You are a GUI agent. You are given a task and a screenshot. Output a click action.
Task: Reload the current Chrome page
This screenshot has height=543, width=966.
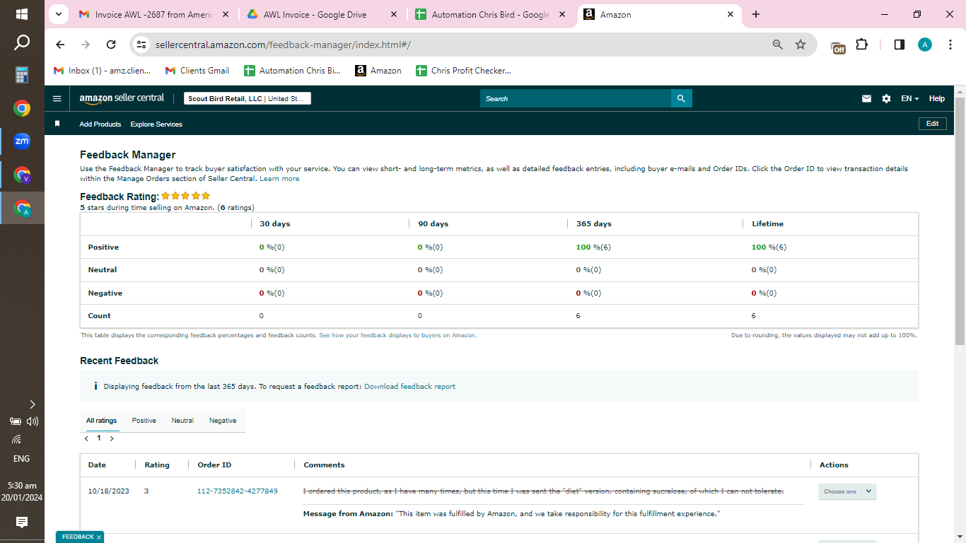pos(111,45)
